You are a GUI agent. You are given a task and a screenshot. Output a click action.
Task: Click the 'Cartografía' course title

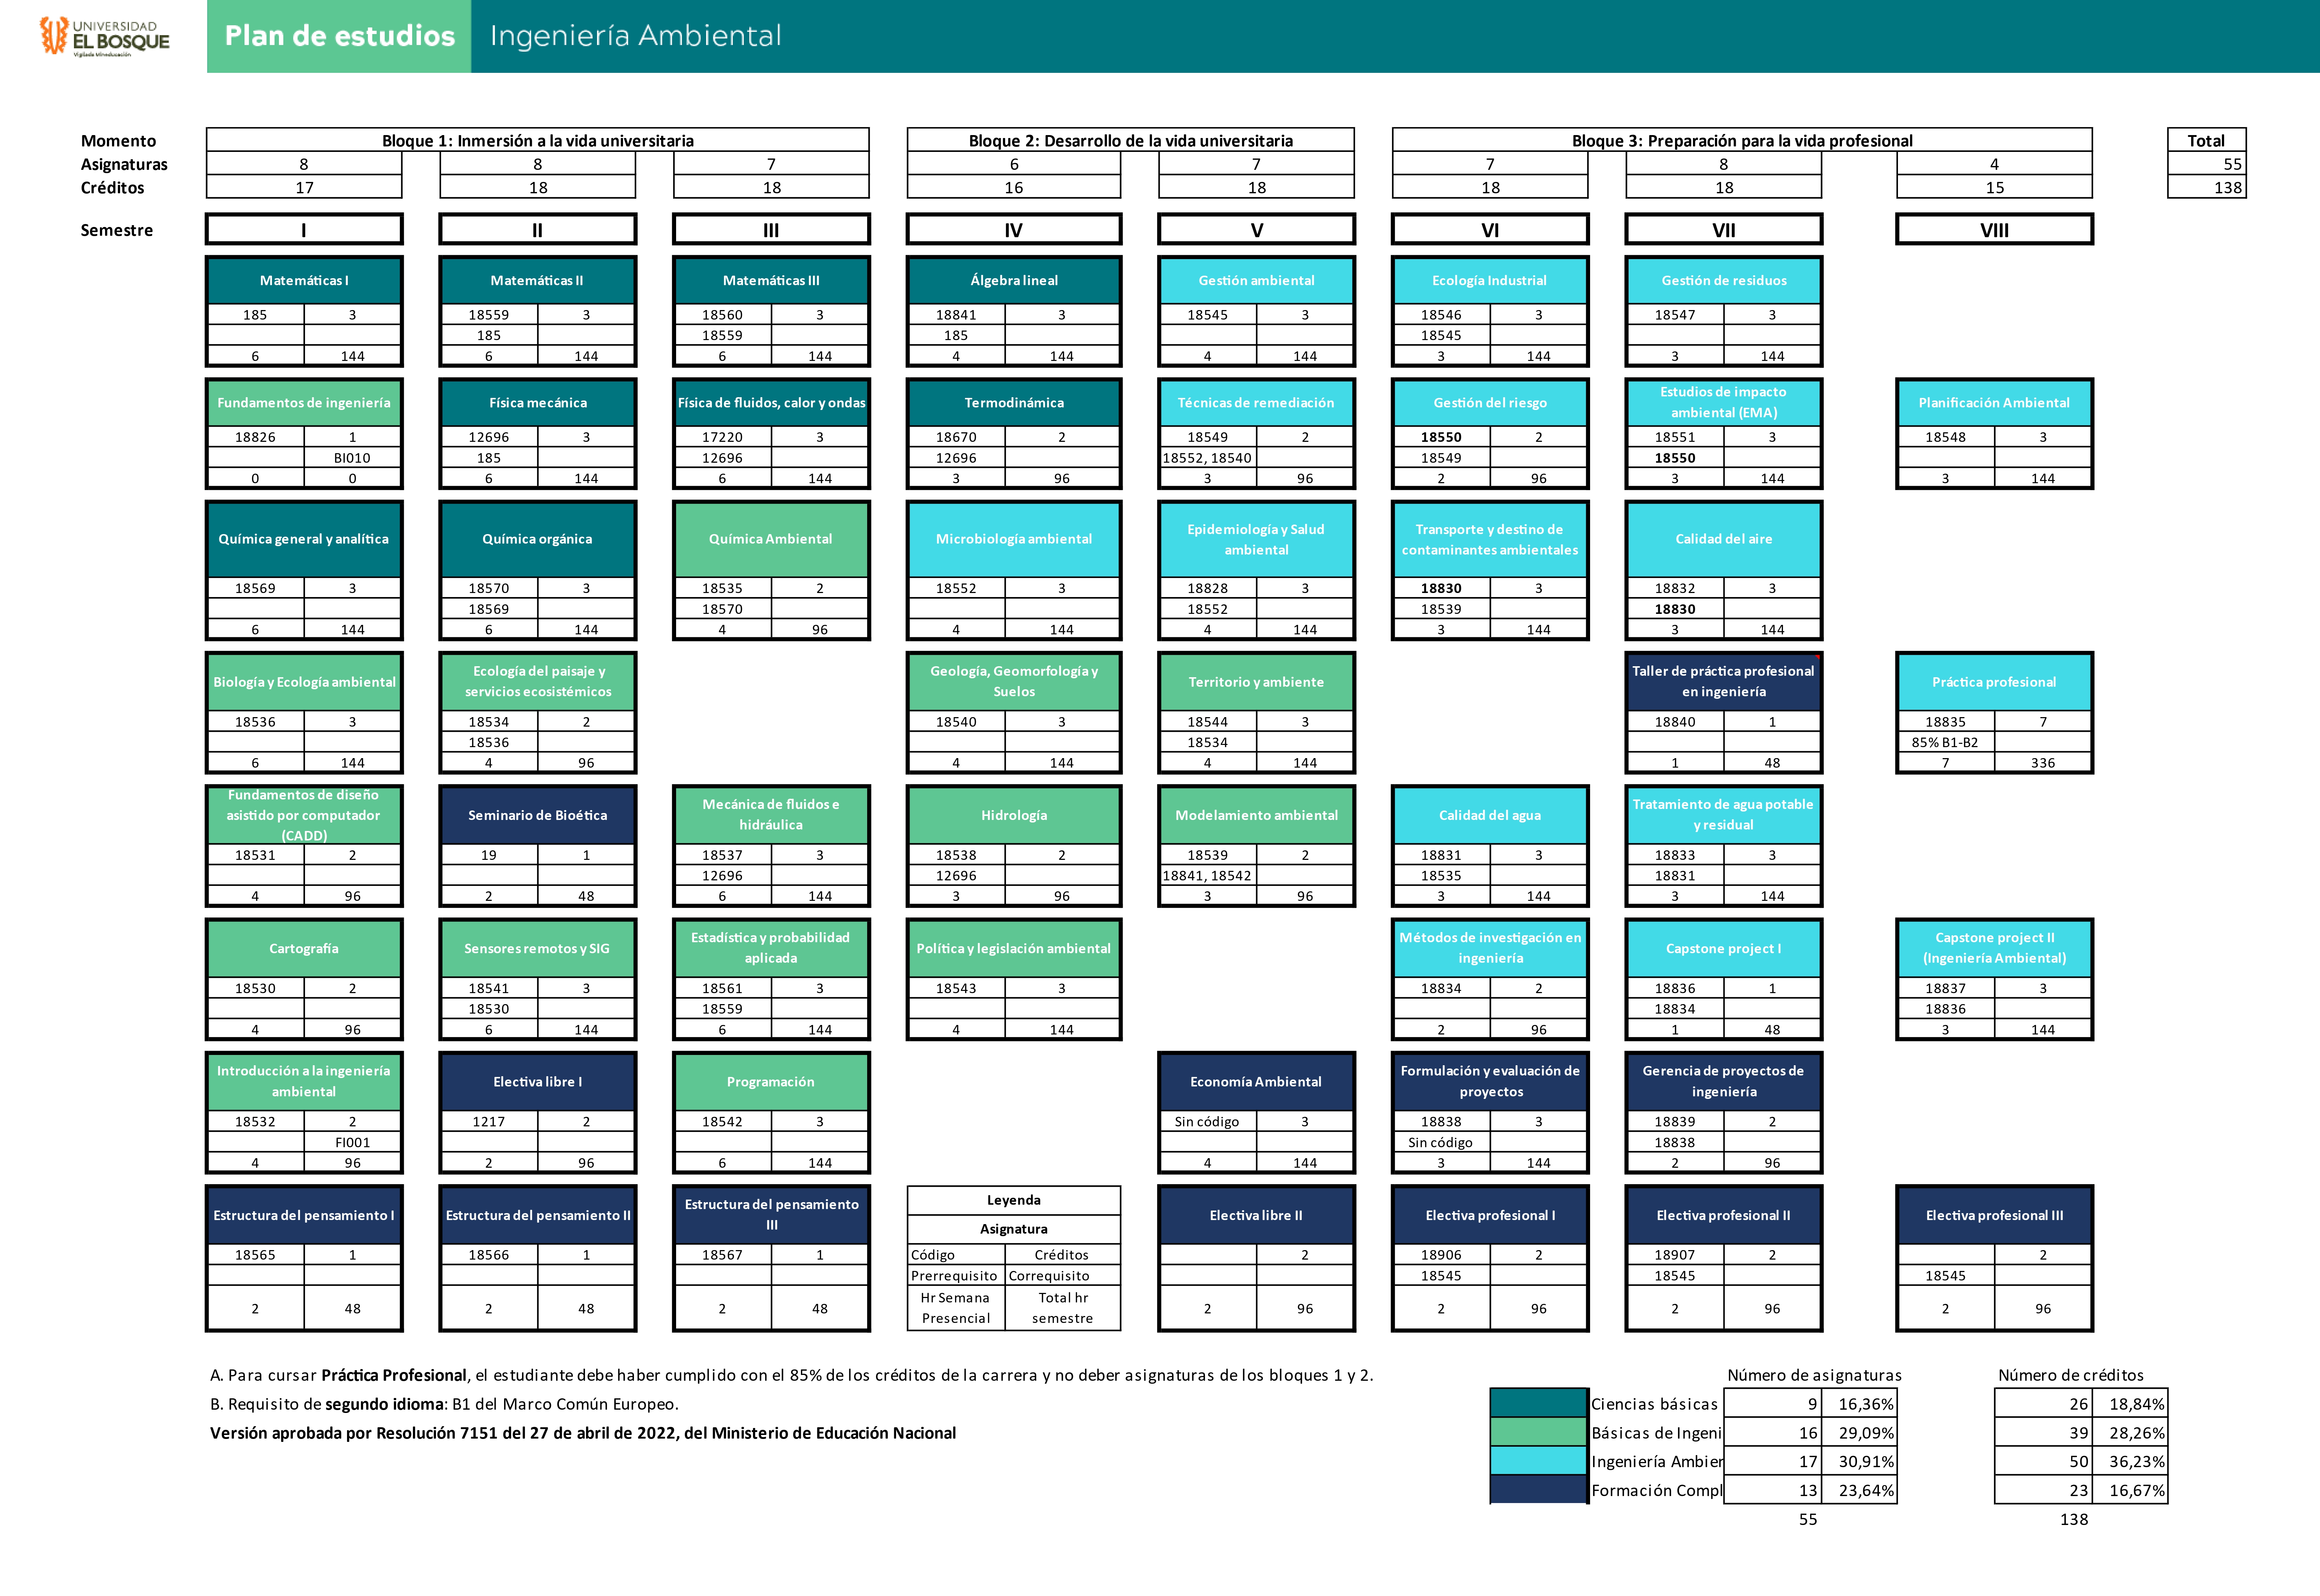(304, 948)
